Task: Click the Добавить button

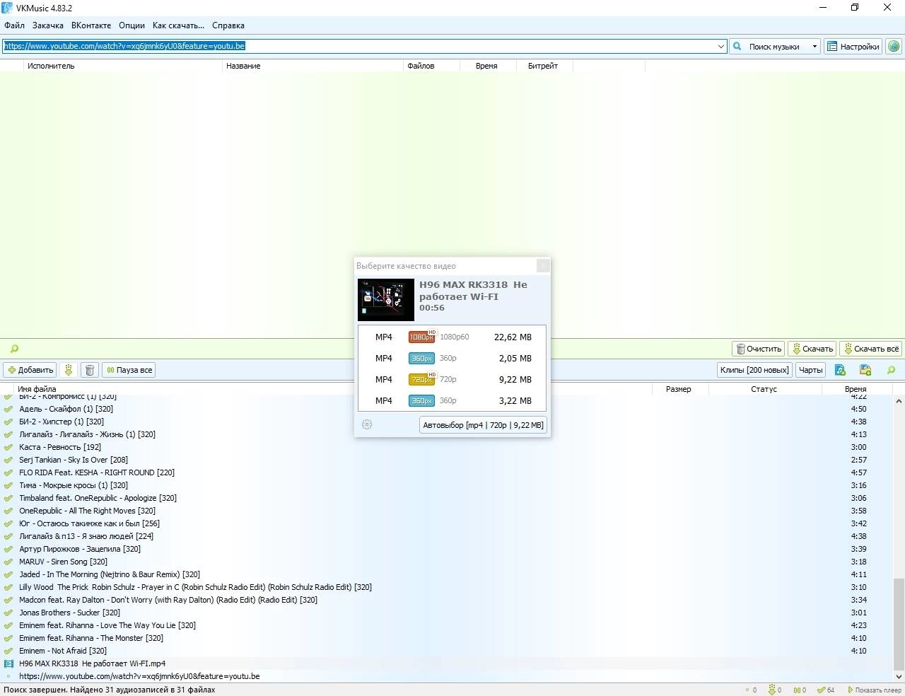Action: click(x=30, y=370)
